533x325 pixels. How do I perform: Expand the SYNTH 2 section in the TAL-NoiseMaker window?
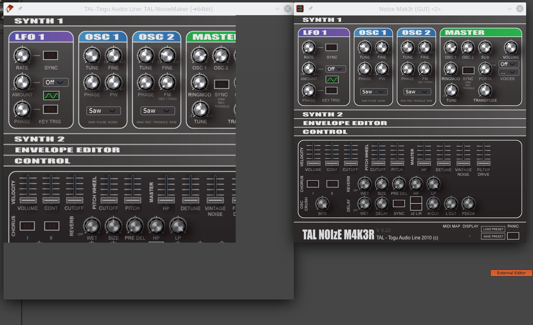pyautogui.click(x=119, y=139)
